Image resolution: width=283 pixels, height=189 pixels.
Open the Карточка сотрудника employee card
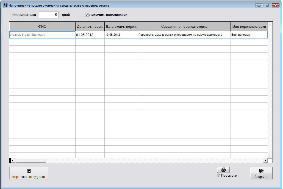(x=29, y=173)
